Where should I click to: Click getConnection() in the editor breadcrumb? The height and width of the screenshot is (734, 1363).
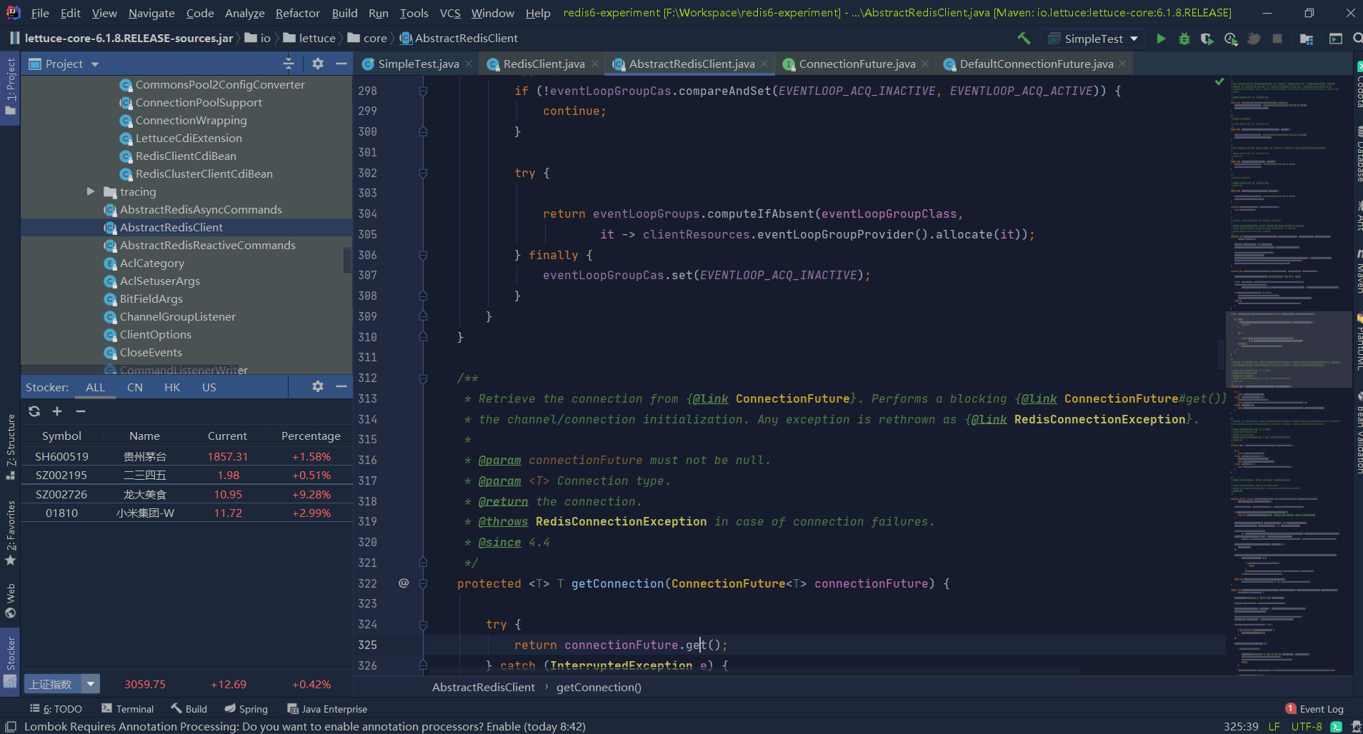599,687
